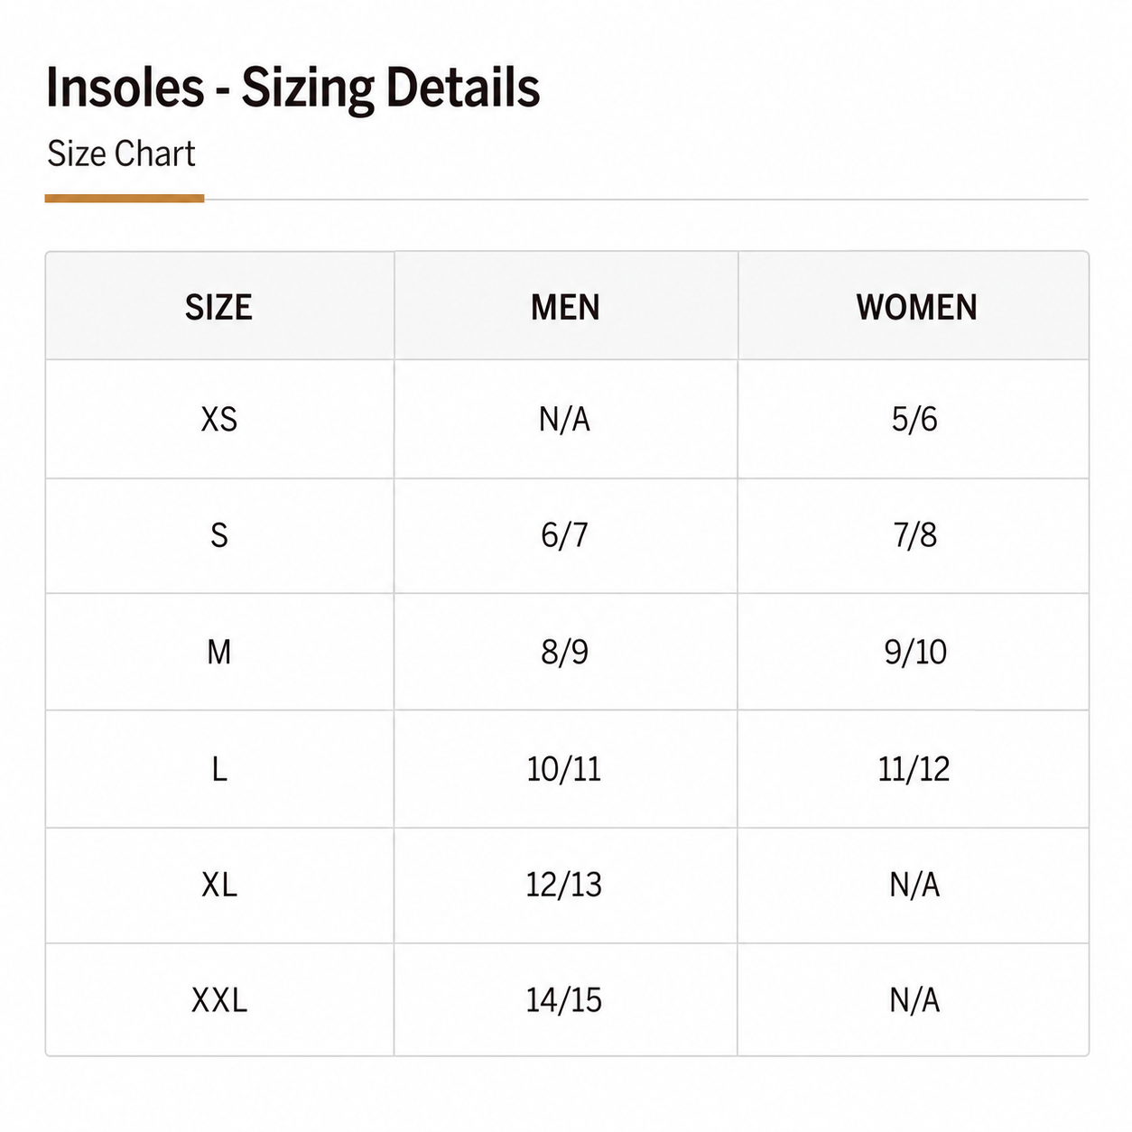This screenshot has height=1132, width=1132.
Task: Select the S size row label
Action: [x=219, y=535]
